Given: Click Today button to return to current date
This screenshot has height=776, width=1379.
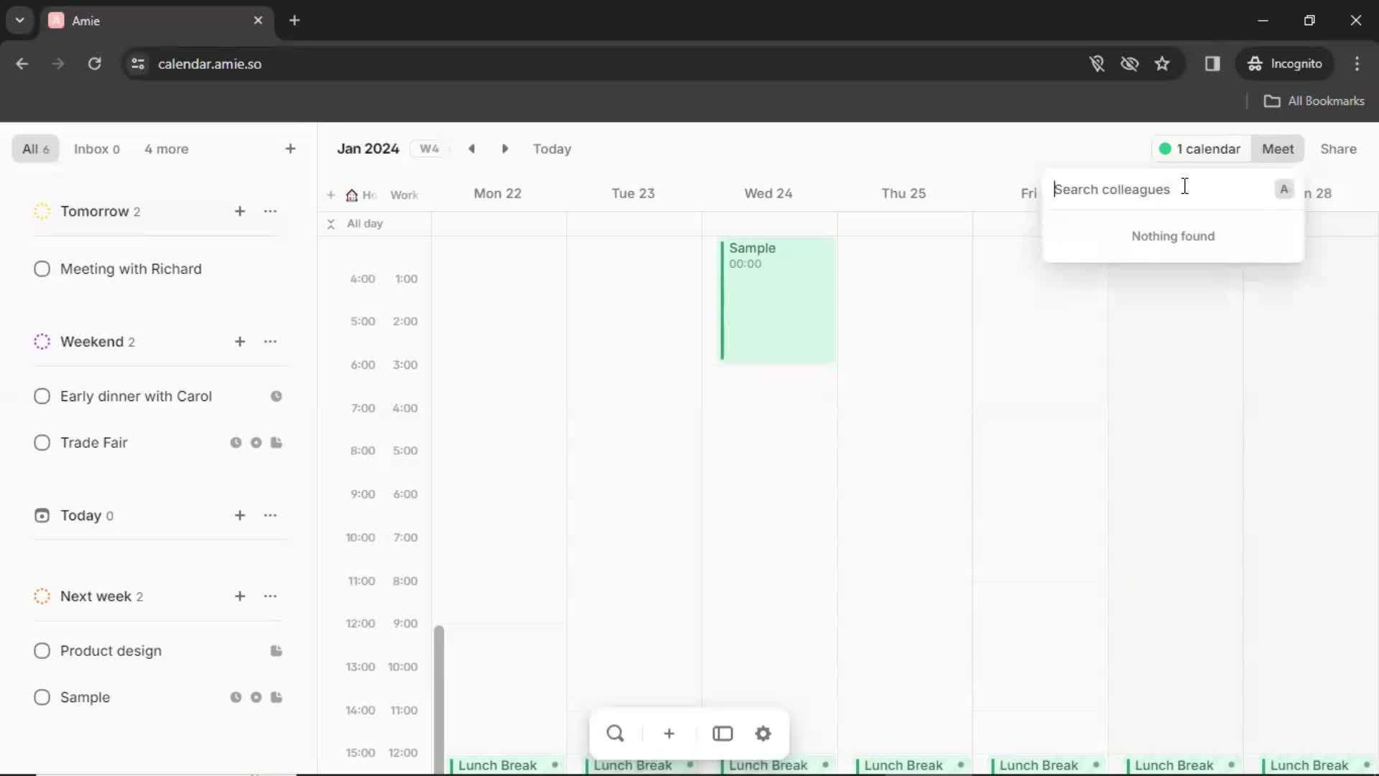Looking at the screenshot, I should (551, 149).
